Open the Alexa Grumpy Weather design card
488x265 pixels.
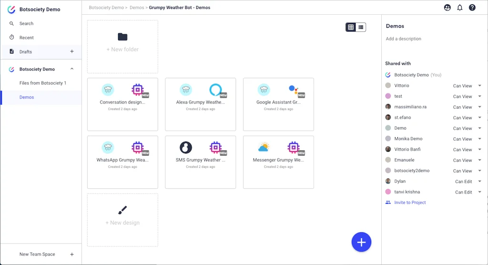tap(201, 104)
